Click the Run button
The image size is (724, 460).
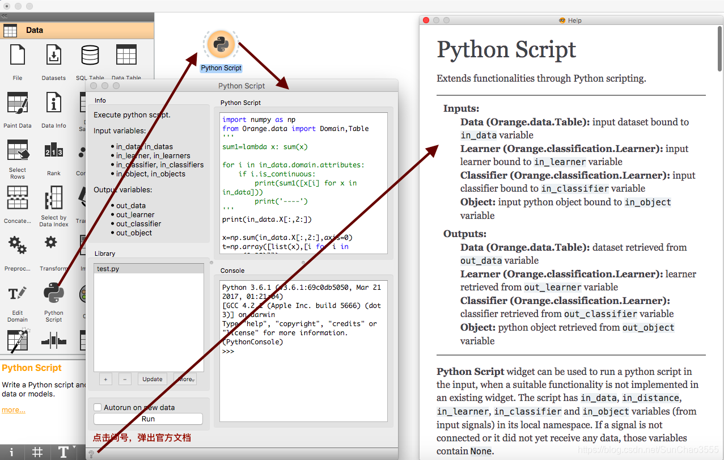coord(148,419)
